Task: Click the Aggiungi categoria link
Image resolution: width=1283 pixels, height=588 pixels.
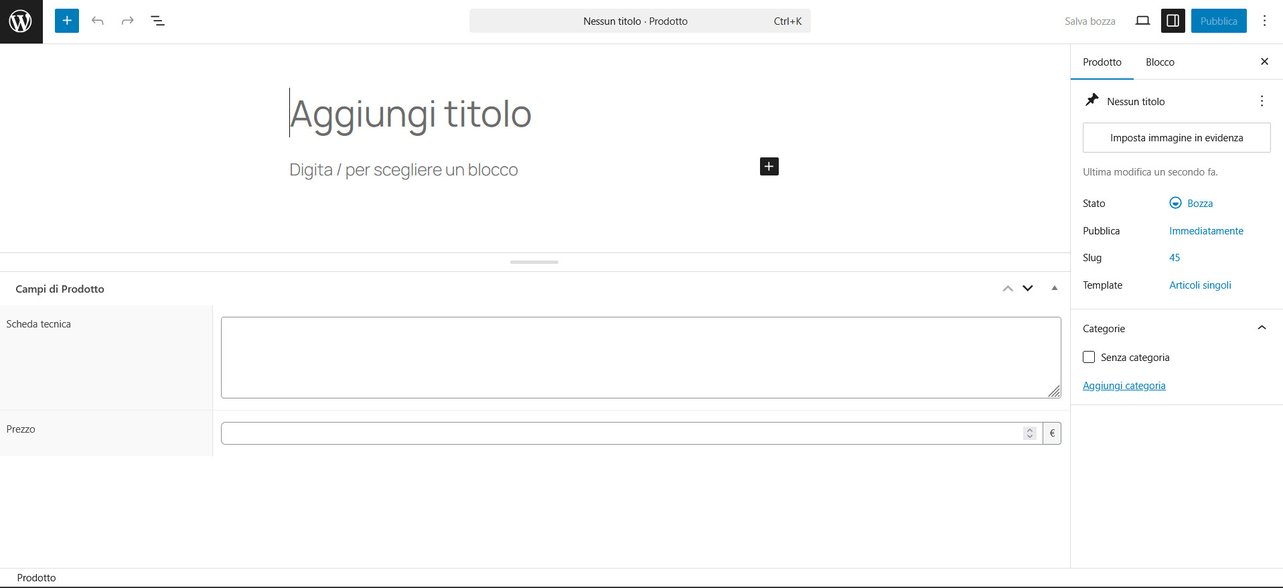Action: (x=1124, y=386)
